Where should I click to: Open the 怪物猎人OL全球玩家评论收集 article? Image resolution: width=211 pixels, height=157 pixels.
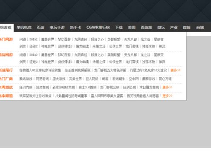pos(40,70)
